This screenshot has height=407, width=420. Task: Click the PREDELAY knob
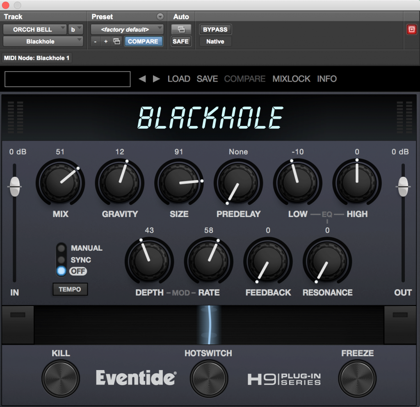238,183
